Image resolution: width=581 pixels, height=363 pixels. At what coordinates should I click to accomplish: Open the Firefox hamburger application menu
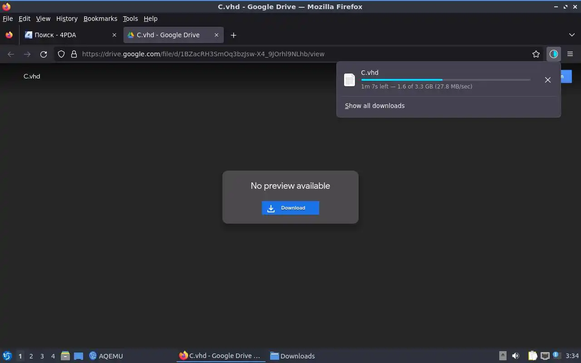click(570, 54)
